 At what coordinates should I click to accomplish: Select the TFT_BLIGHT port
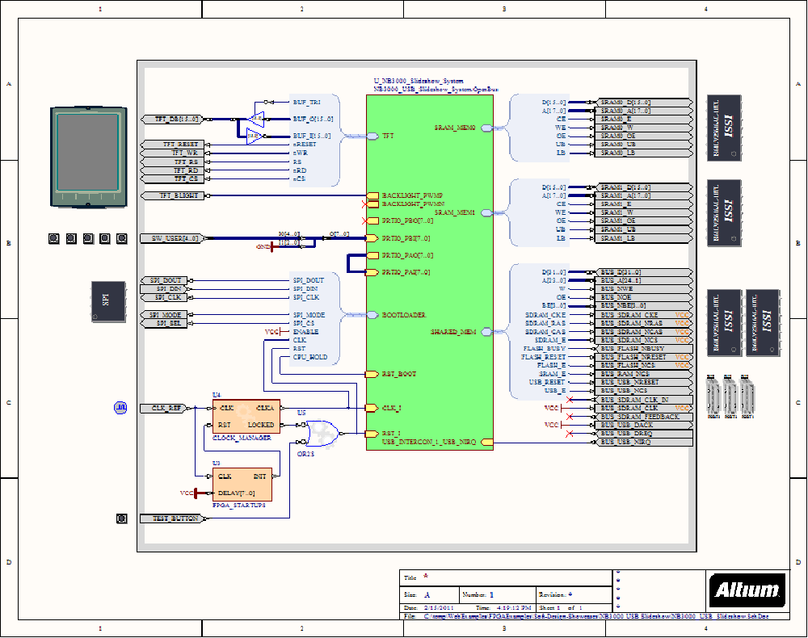(x=172, y=195)
